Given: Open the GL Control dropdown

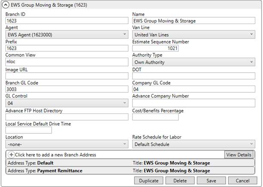Looking at the screenshot, I should tap(67, 103).
